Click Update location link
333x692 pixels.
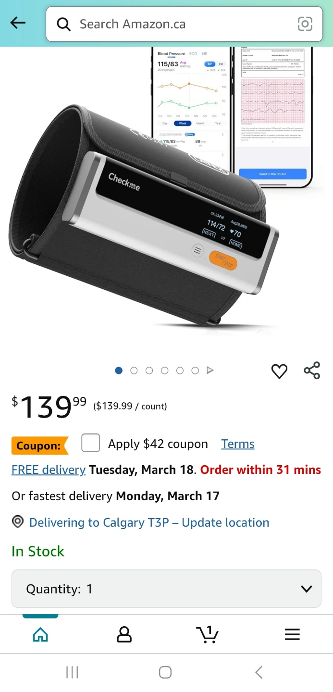pos(225,522)
